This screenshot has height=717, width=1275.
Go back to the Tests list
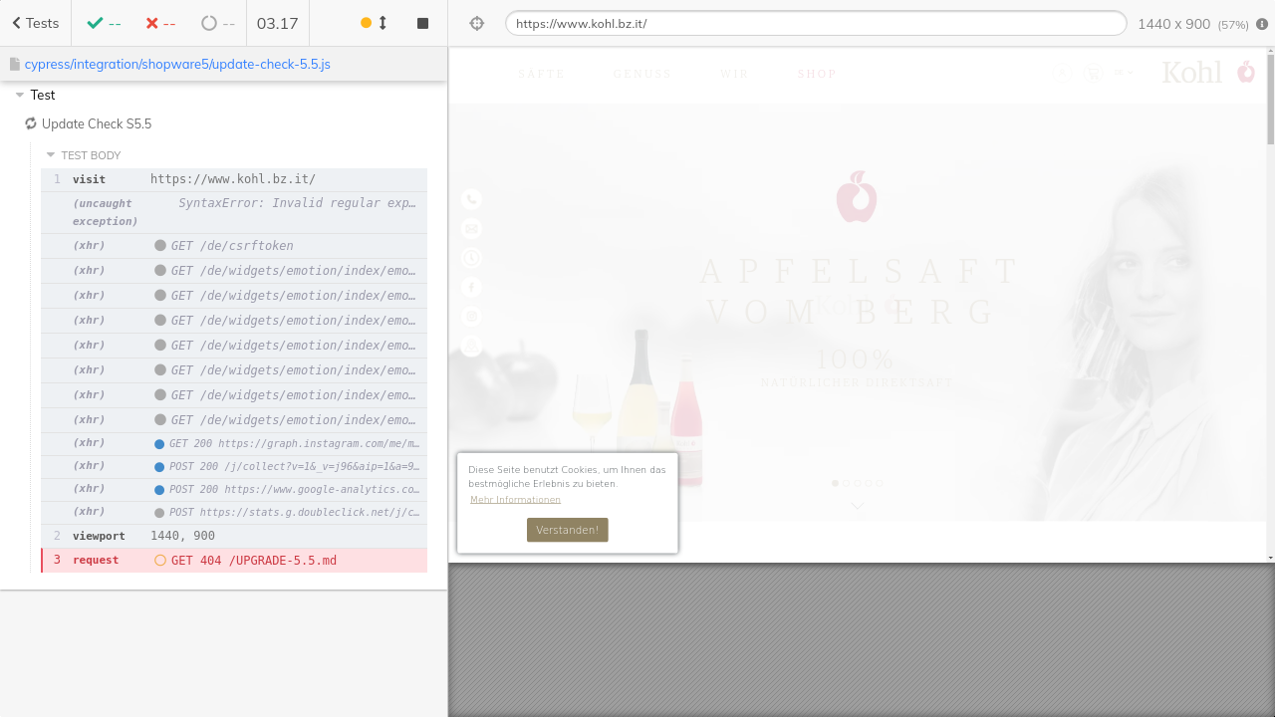pos(36,23)
